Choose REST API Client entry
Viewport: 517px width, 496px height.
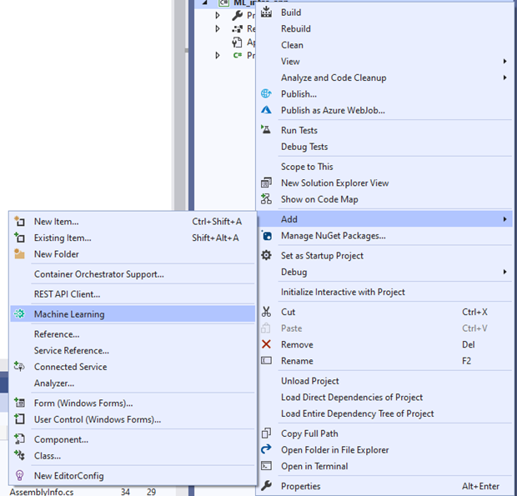tap(133, 294)
